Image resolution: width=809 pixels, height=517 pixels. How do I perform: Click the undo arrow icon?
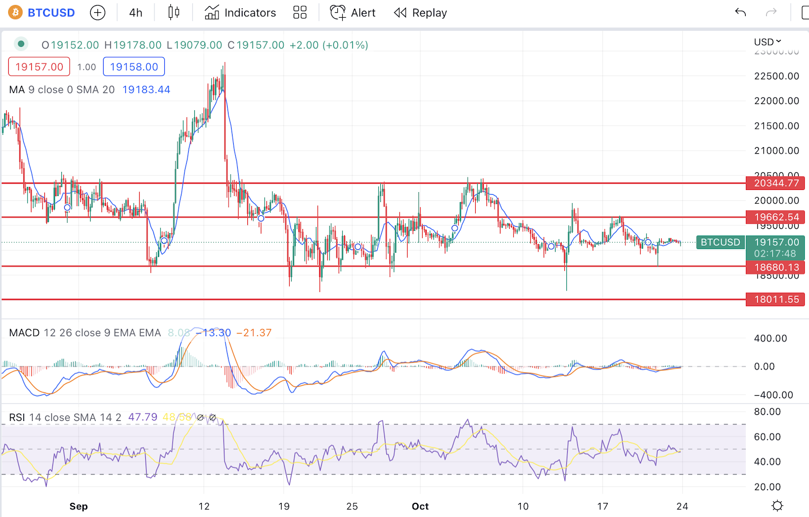(741, 13)
